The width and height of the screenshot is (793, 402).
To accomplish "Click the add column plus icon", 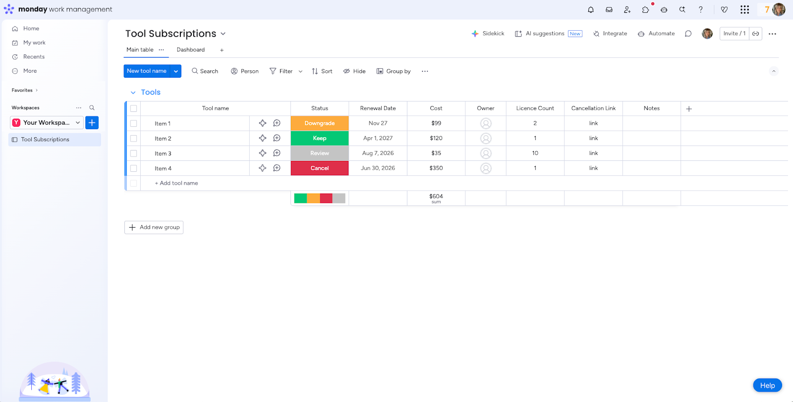I will [x=689, y=109].
